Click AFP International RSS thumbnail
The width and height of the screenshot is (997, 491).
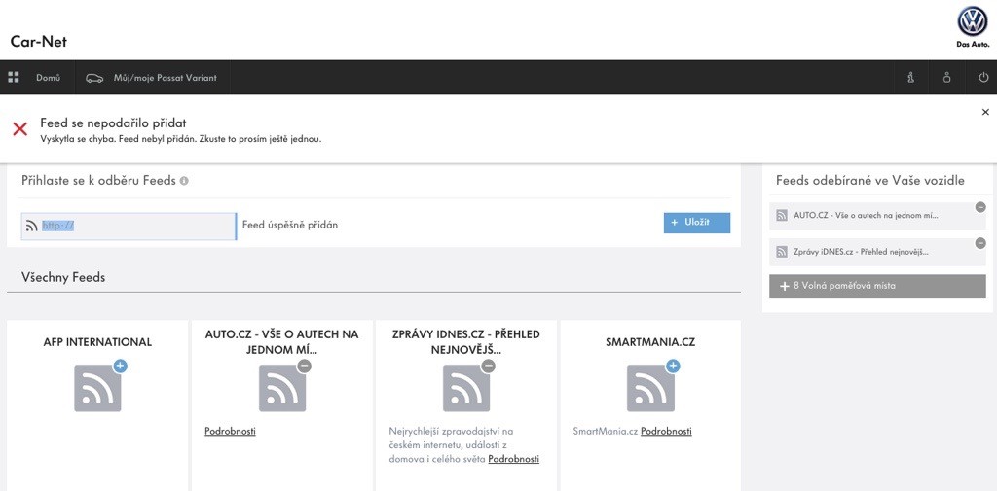coord(97,388)
